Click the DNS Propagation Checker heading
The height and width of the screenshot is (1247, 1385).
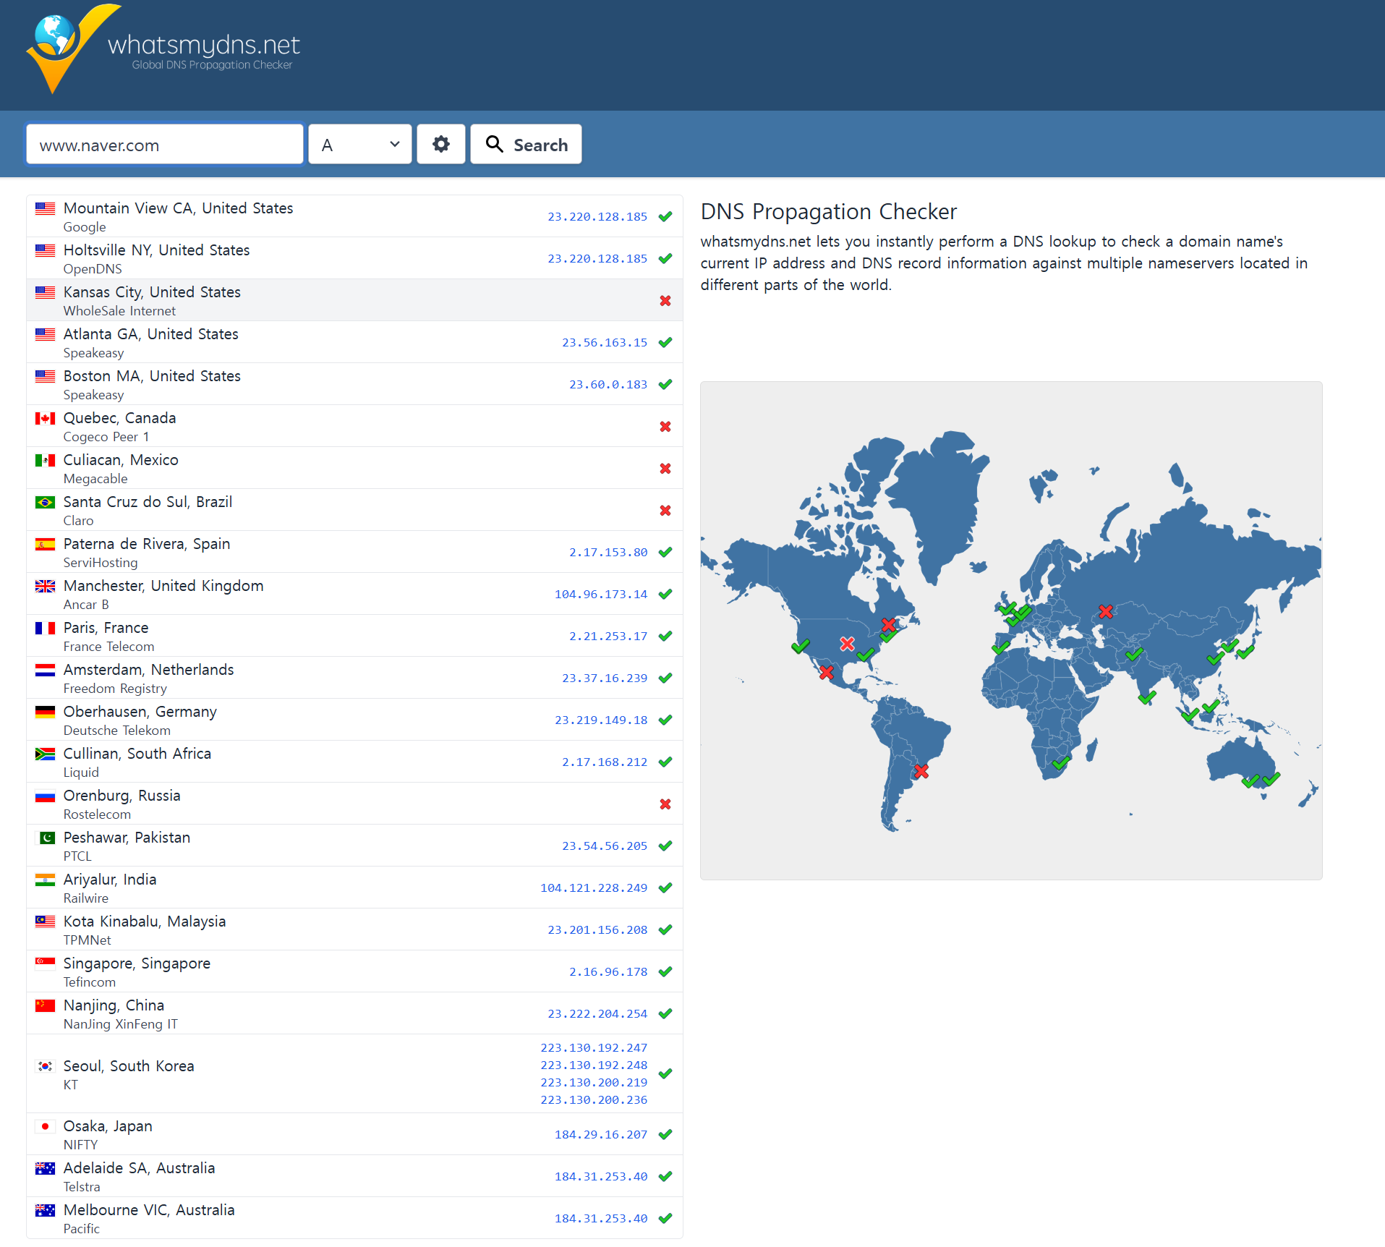(829, 211)
